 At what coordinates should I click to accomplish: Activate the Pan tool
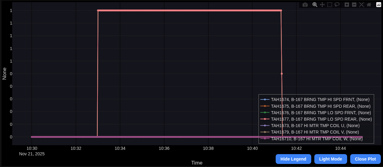pos(322,5)
